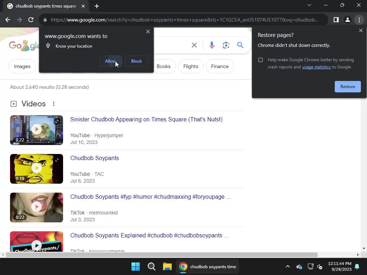This screenshot has width=367, height=275.
Task: Open Chudbob Soypants #fyp TikTok link
Action: pyautogui.click(x=151, y=197)
